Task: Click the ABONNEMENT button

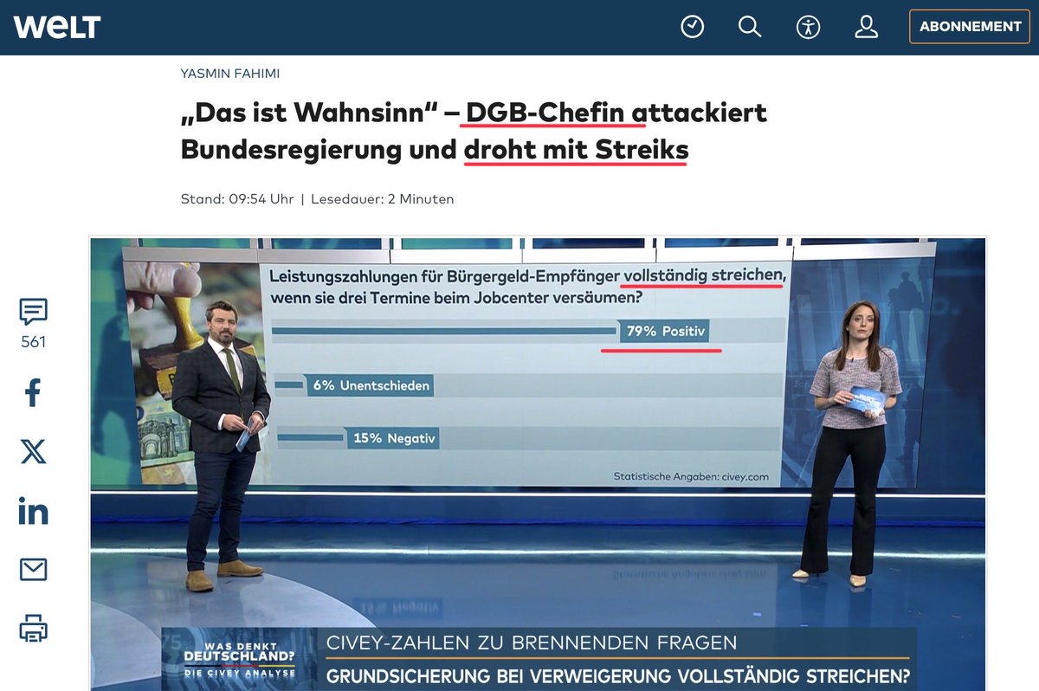Action: tap(970, 27)
